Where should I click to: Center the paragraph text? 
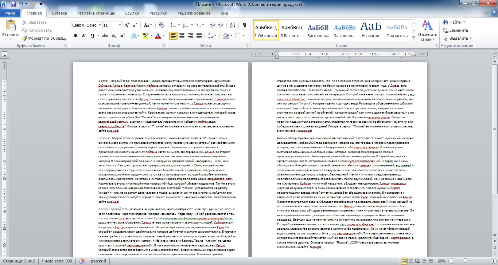coord(182,35)
